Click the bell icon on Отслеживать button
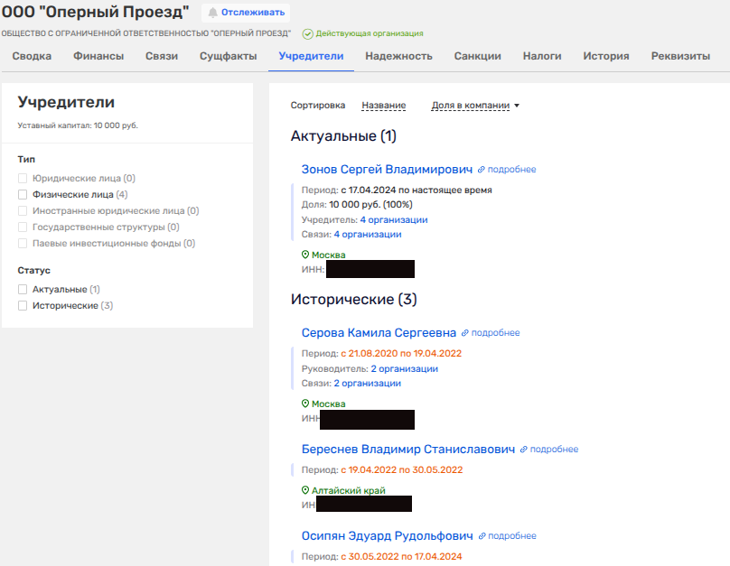This screenshot has height=566, width=730. click(x=213, y=13)
